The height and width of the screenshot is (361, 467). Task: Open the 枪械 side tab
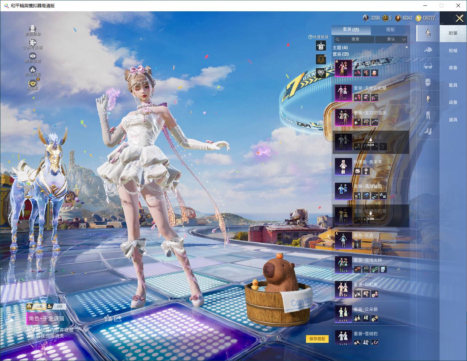pyautogui.click(x=453, y=51)
